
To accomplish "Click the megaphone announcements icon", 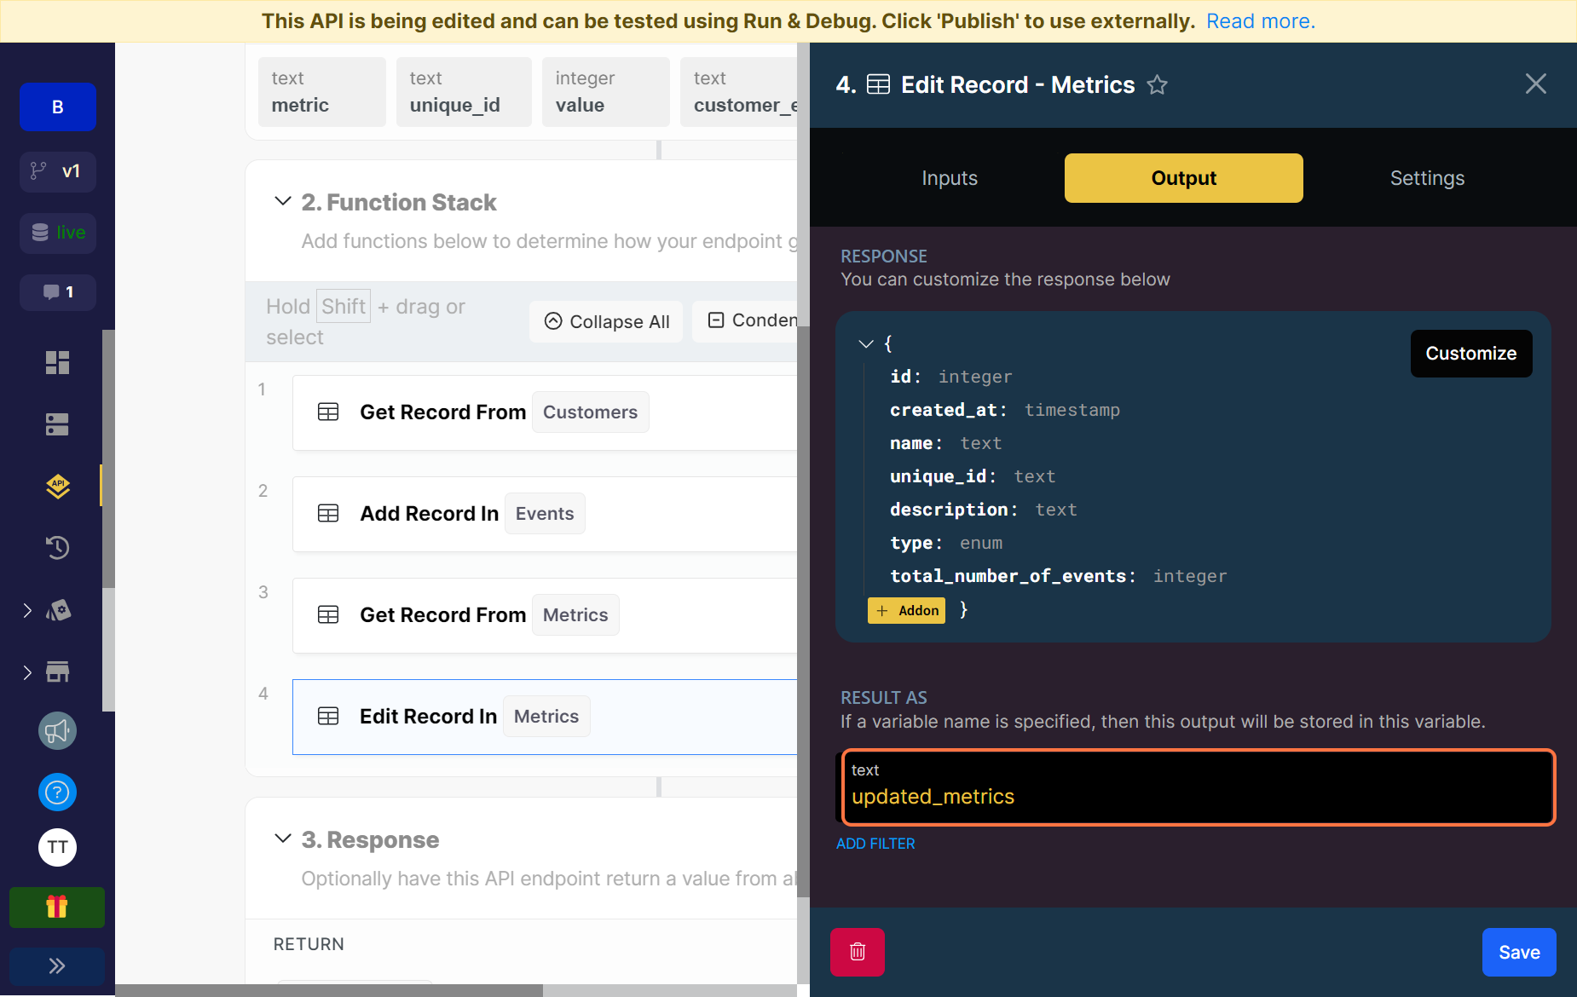I will click(57, 731).
